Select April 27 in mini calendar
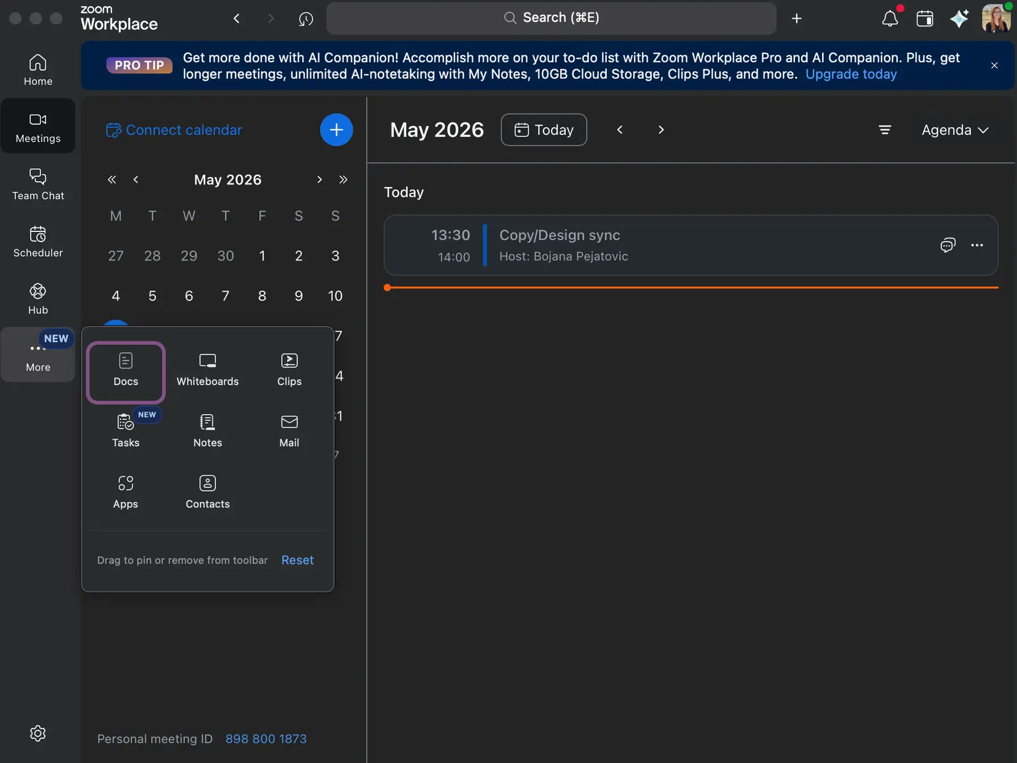1017x763 pixels. (x=116, y=256)
